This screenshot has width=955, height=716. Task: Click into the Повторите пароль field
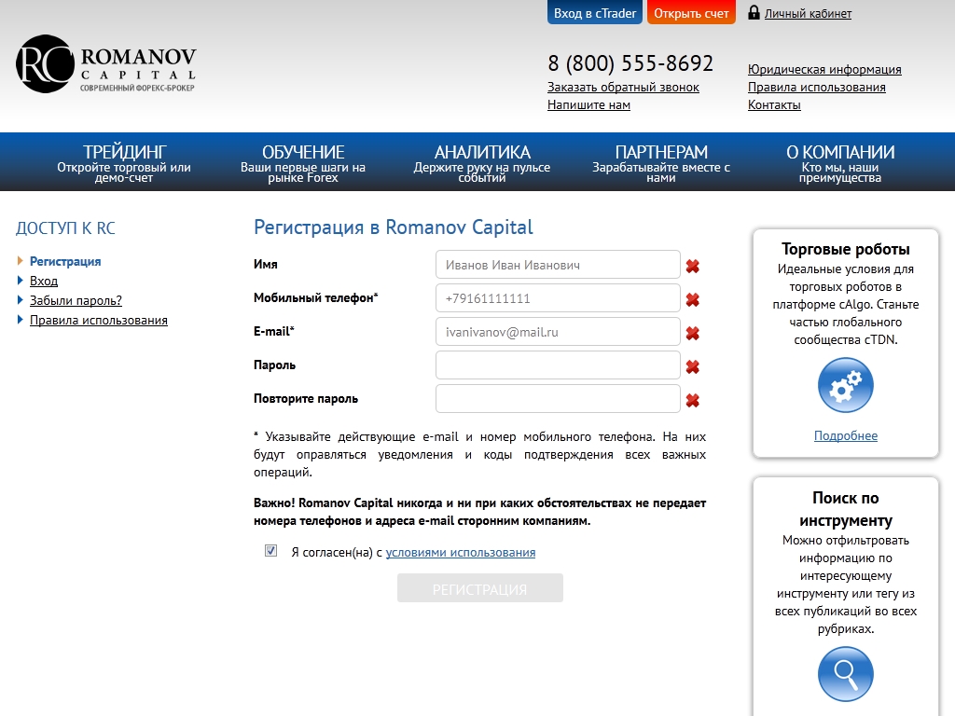(x=558, y=399)
